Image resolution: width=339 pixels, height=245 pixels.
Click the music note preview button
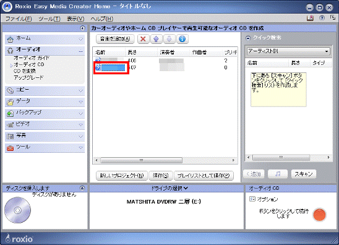point(278,174)
